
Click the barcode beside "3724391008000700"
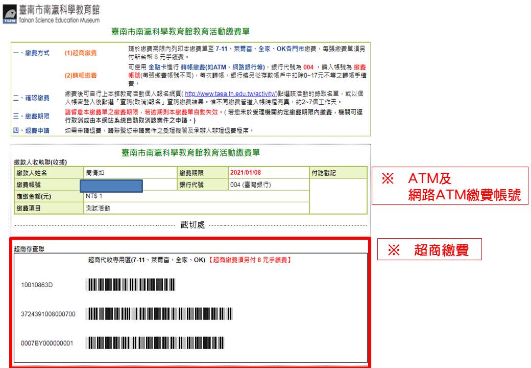[159, 314]
